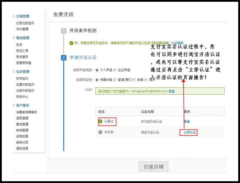Collapse the 客户服务 sidebar section

[x=14, y=105]
